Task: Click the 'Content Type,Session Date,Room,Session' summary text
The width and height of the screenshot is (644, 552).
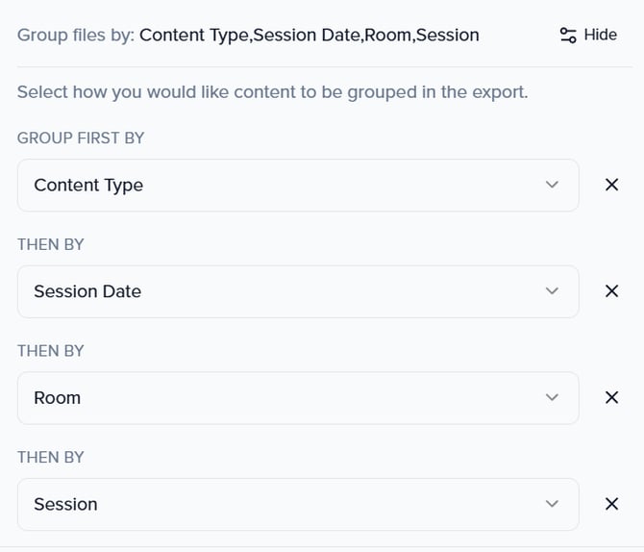Action: 309,36
